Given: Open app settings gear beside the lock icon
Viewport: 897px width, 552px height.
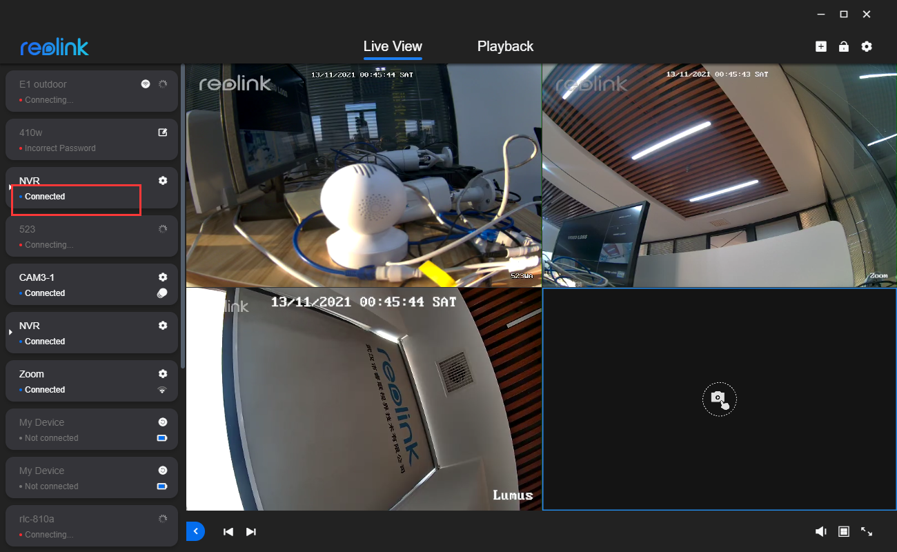Looking at the screenshot, I should pyautogui.click(x=867, y=46).
